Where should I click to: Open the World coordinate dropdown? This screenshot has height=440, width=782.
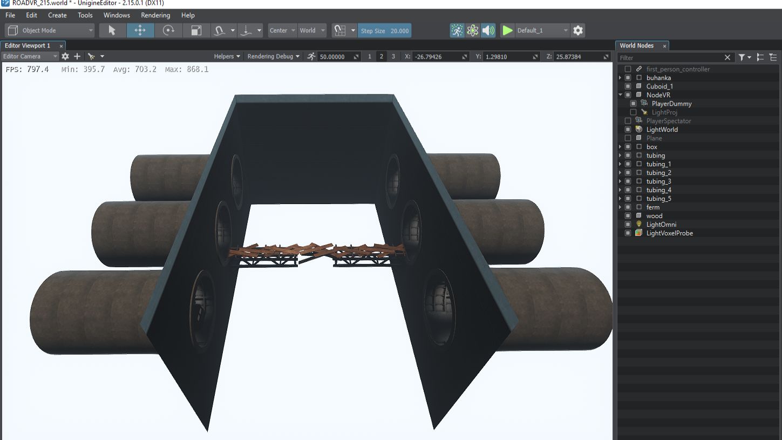312,30
